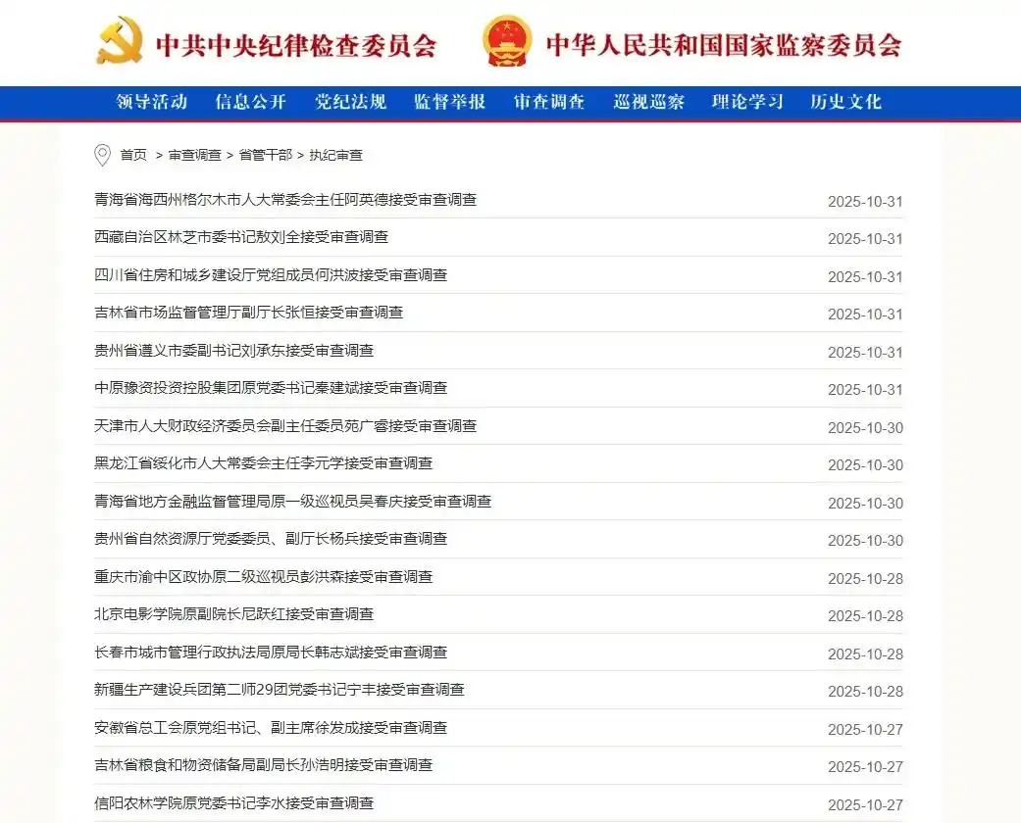
Task: Click the location pin icon in breadcrumb
Action: pos(102,155)
